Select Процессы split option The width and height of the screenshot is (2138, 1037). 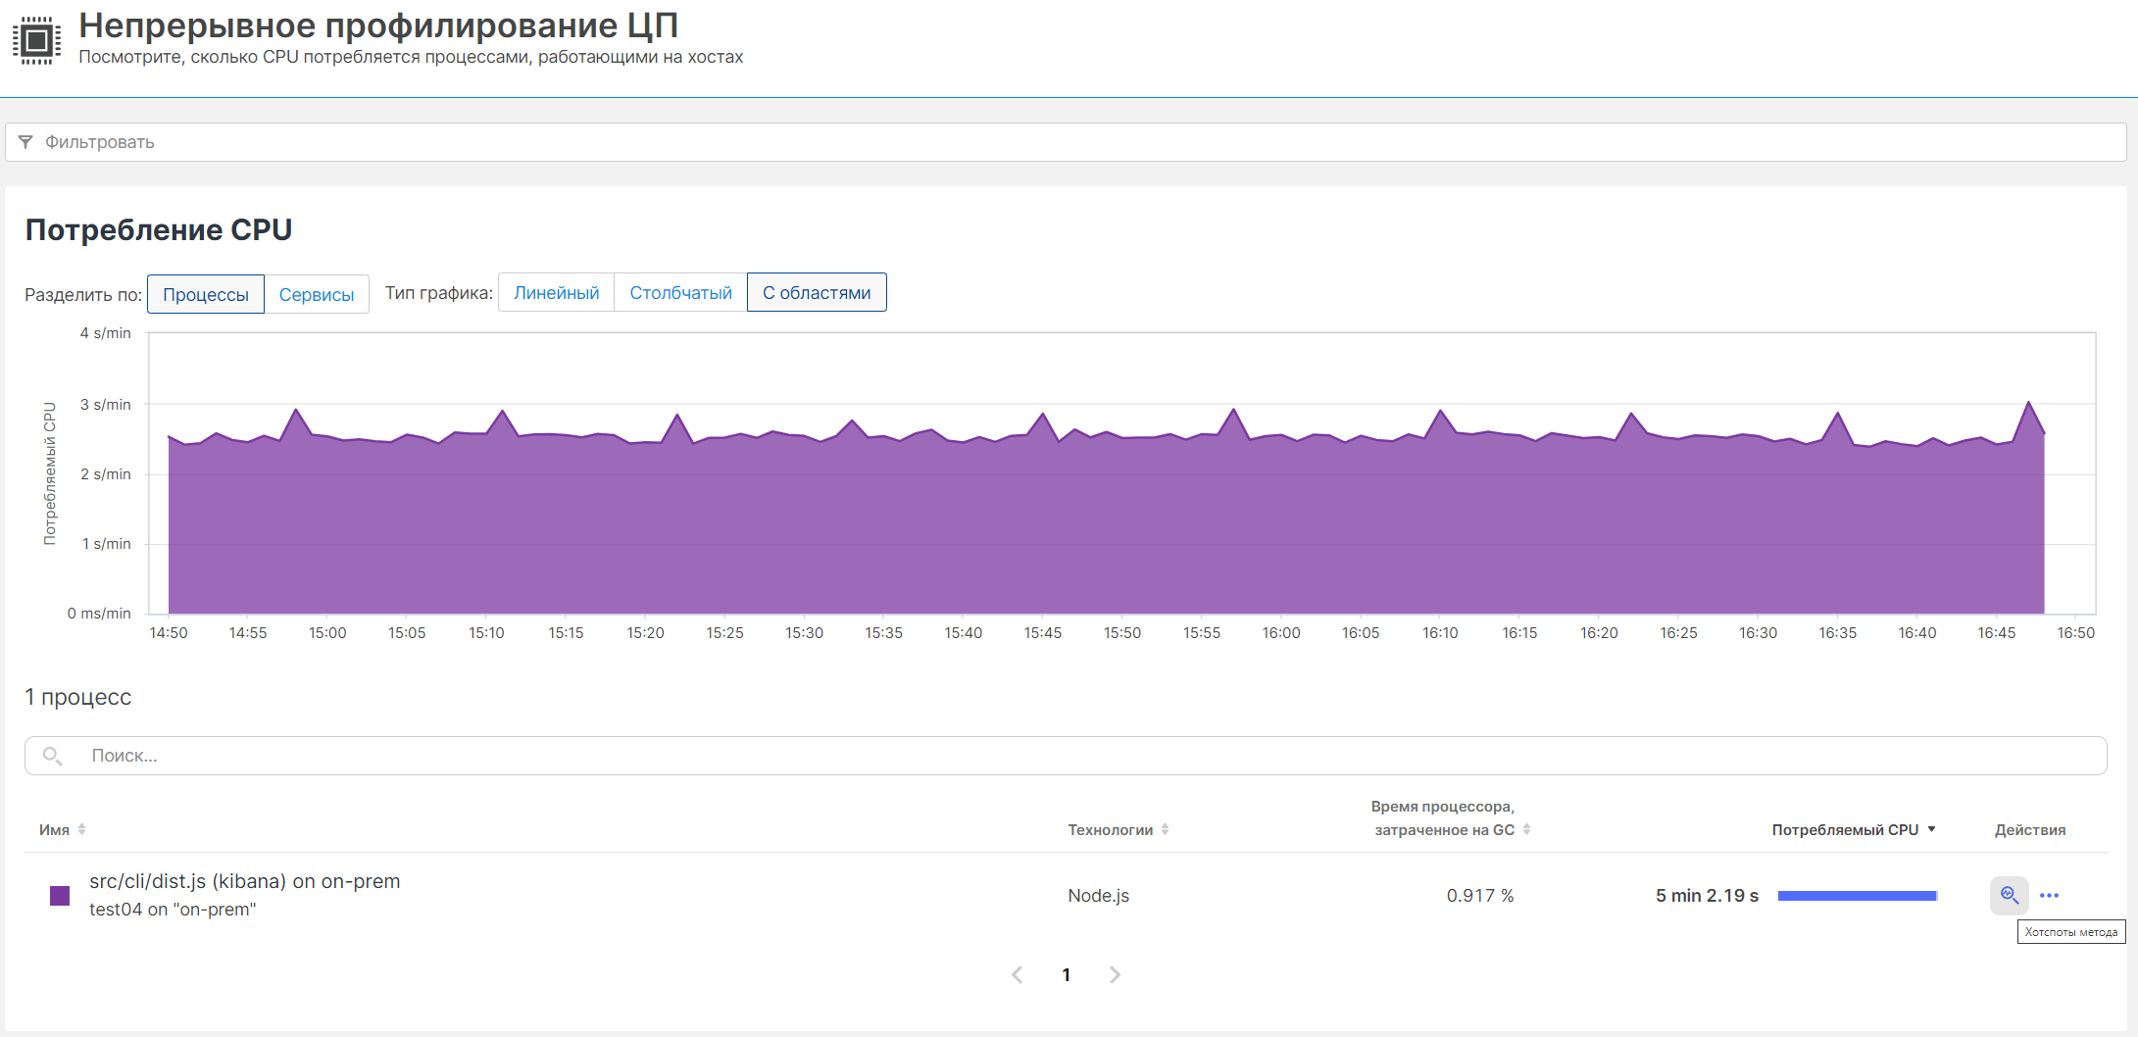pos(205,294)
